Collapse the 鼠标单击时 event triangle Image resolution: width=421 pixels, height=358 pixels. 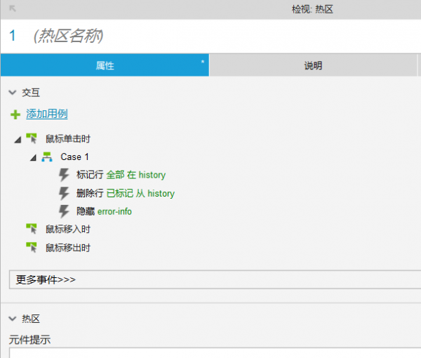click(x=18, y=140)
